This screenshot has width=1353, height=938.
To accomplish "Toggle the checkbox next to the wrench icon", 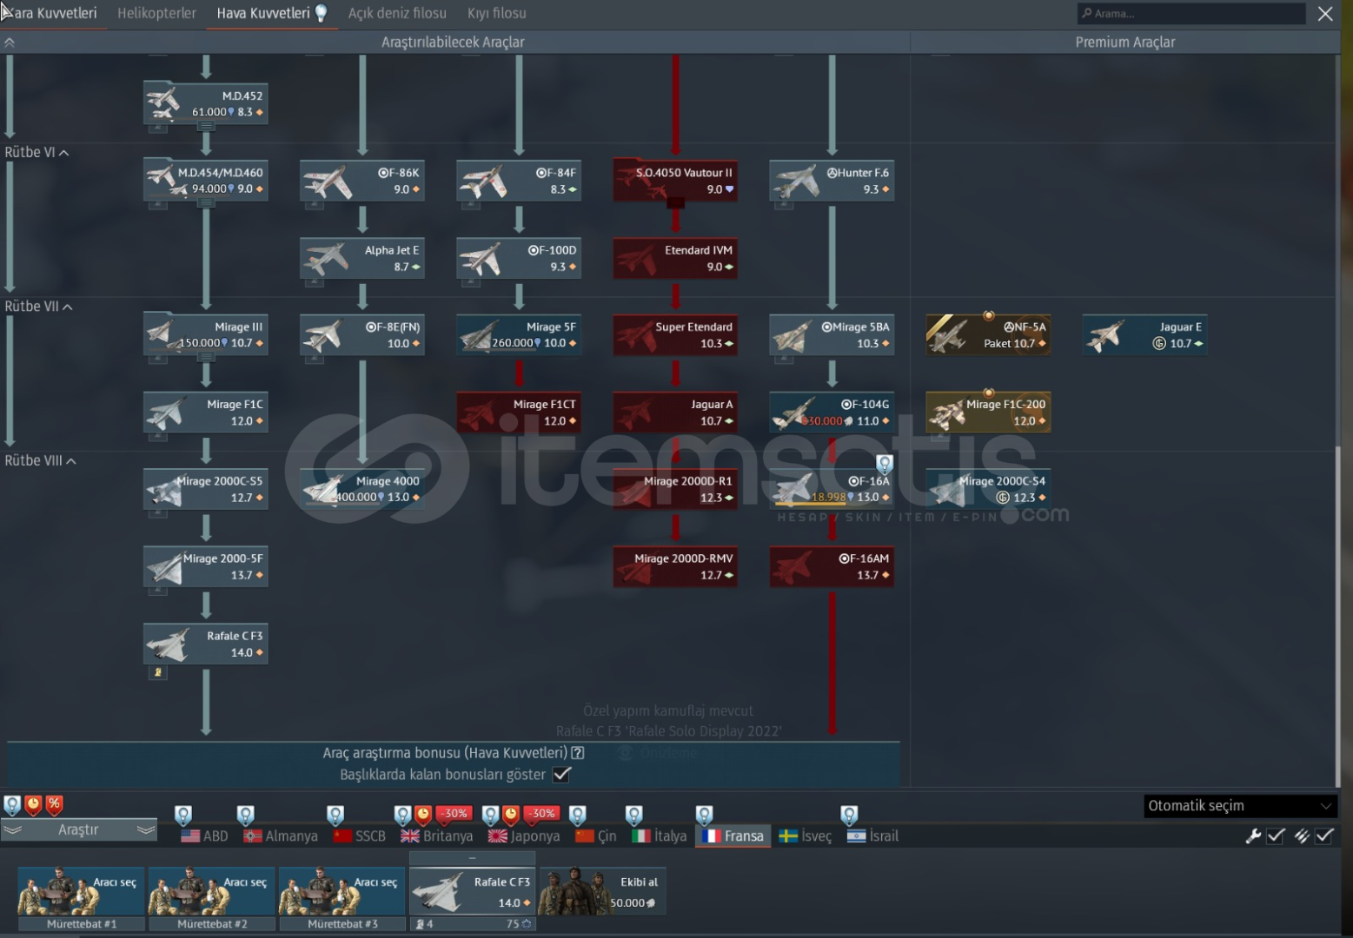I will pyautogui.click(x=1276, y=836).
